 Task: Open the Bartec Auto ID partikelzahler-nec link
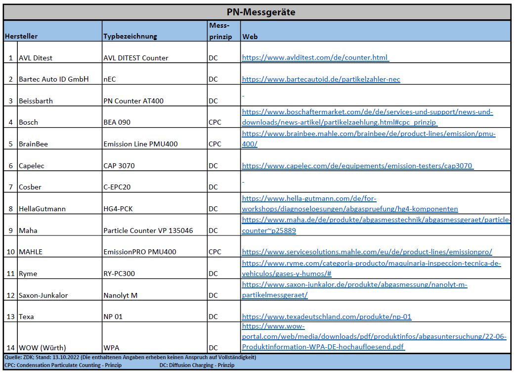[x=321, y=79]
